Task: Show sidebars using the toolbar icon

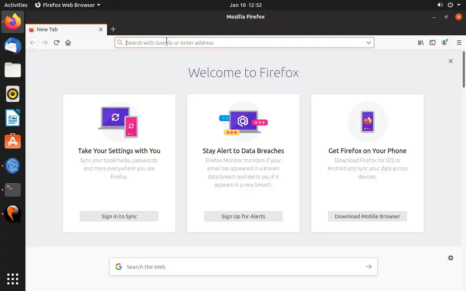Action: (x=433, y=43)
